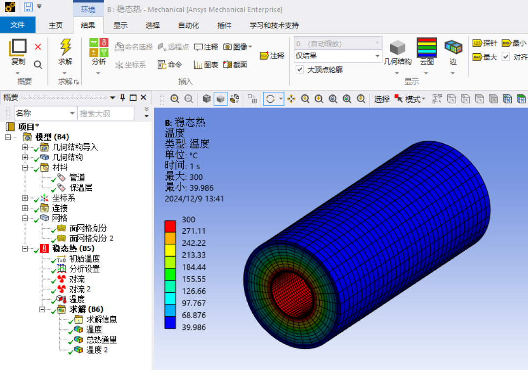This screenshot has height=370, width=528.
Task: Open the 自动缩放 scale dropdown
Action: (377, 43)
